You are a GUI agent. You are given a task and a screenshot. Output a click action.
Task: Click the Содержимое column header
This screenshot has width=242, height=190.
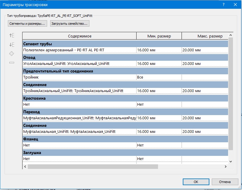(x=80, y=36)
